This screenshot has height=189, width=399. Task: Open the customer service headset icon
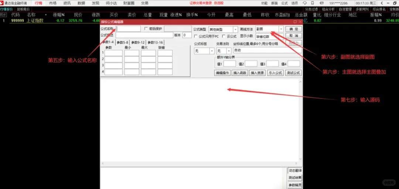[305, 3]
